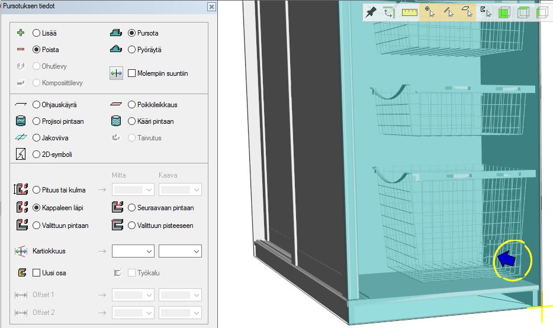Select the front view green cube icon

pos(504,13)
